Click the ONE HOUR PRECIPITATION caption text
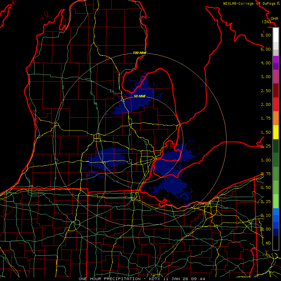This screenshot has width=281, height=281. (110, 279)
